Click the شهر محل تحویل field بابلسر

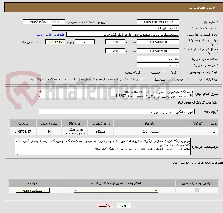[158, 65]
